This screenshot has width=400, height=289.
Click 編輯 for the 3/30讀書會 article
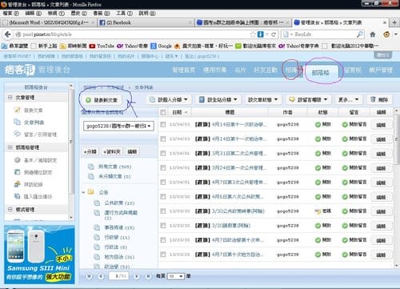coord(381,226)
